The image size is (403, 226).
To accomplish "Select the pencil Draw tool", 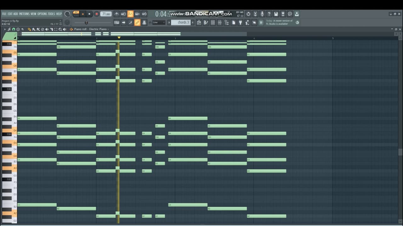I will click(x=29, y=29).
